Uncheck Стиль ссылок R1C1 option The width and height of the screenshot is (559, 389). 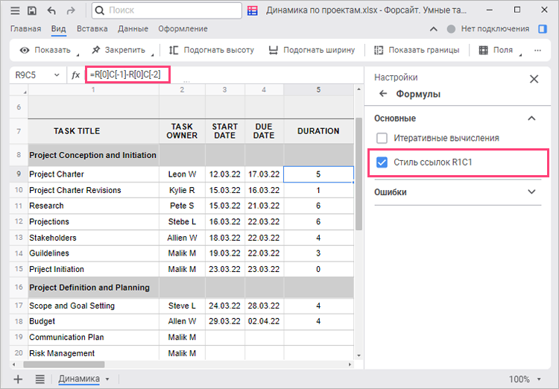382,162
